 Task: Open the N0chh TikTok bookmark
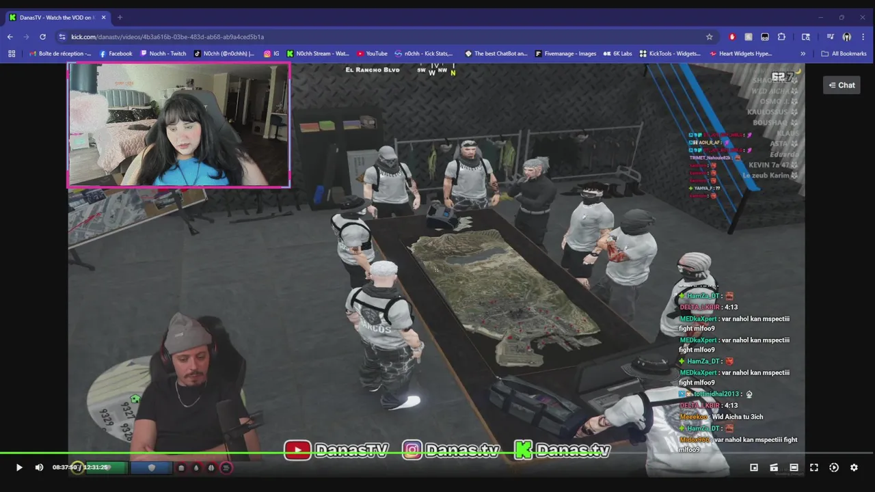[224, 53]
